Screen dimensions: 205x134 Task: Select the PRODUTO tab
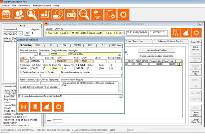coord(25,45)
